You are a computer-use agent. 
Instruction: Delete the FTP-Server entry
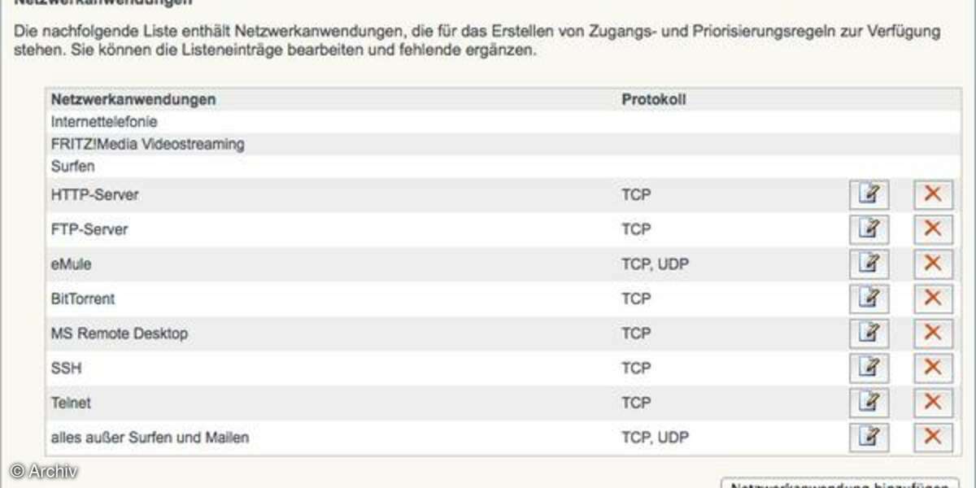click(933, 229)
